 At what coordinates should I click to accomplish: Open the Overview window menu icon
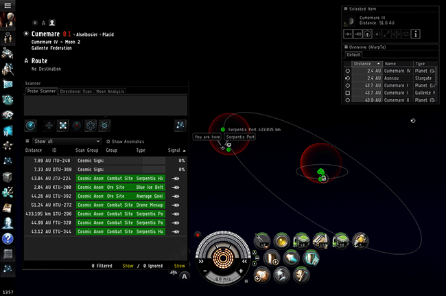click(346, 47)
